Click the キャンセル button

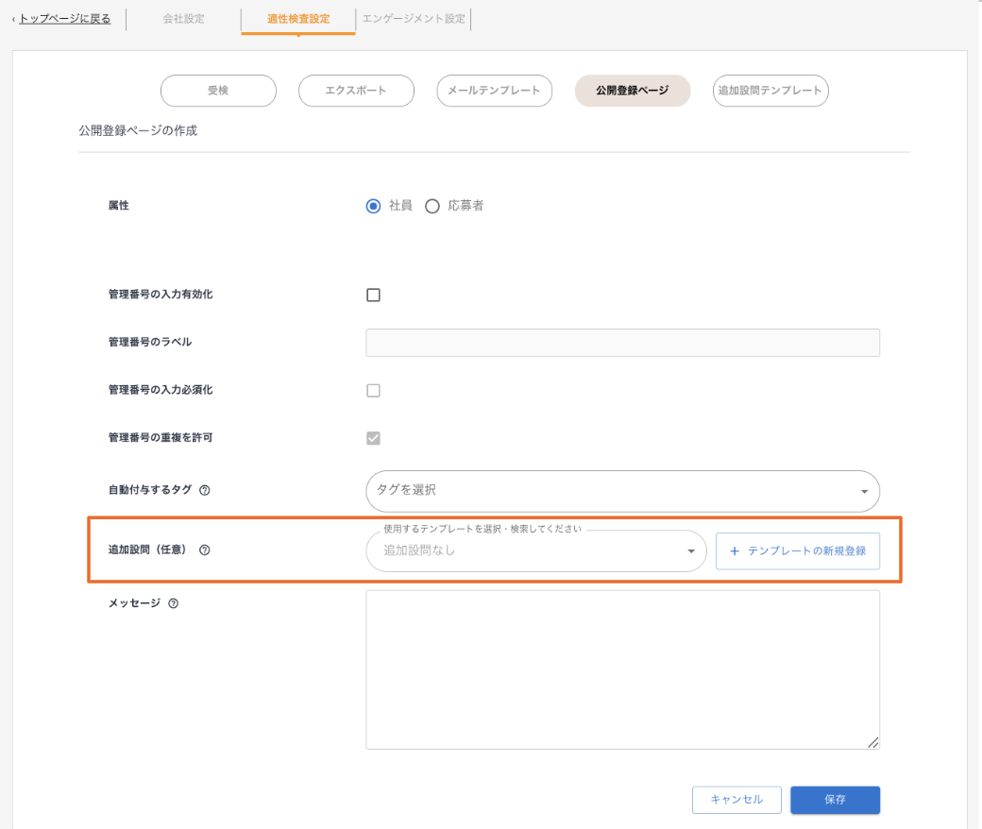click(736, 800)
